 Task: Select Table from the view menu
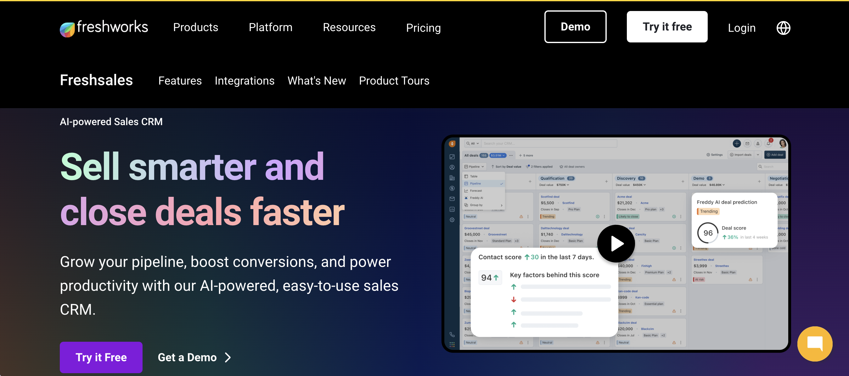pyautogui.click(x=483, y=176)
